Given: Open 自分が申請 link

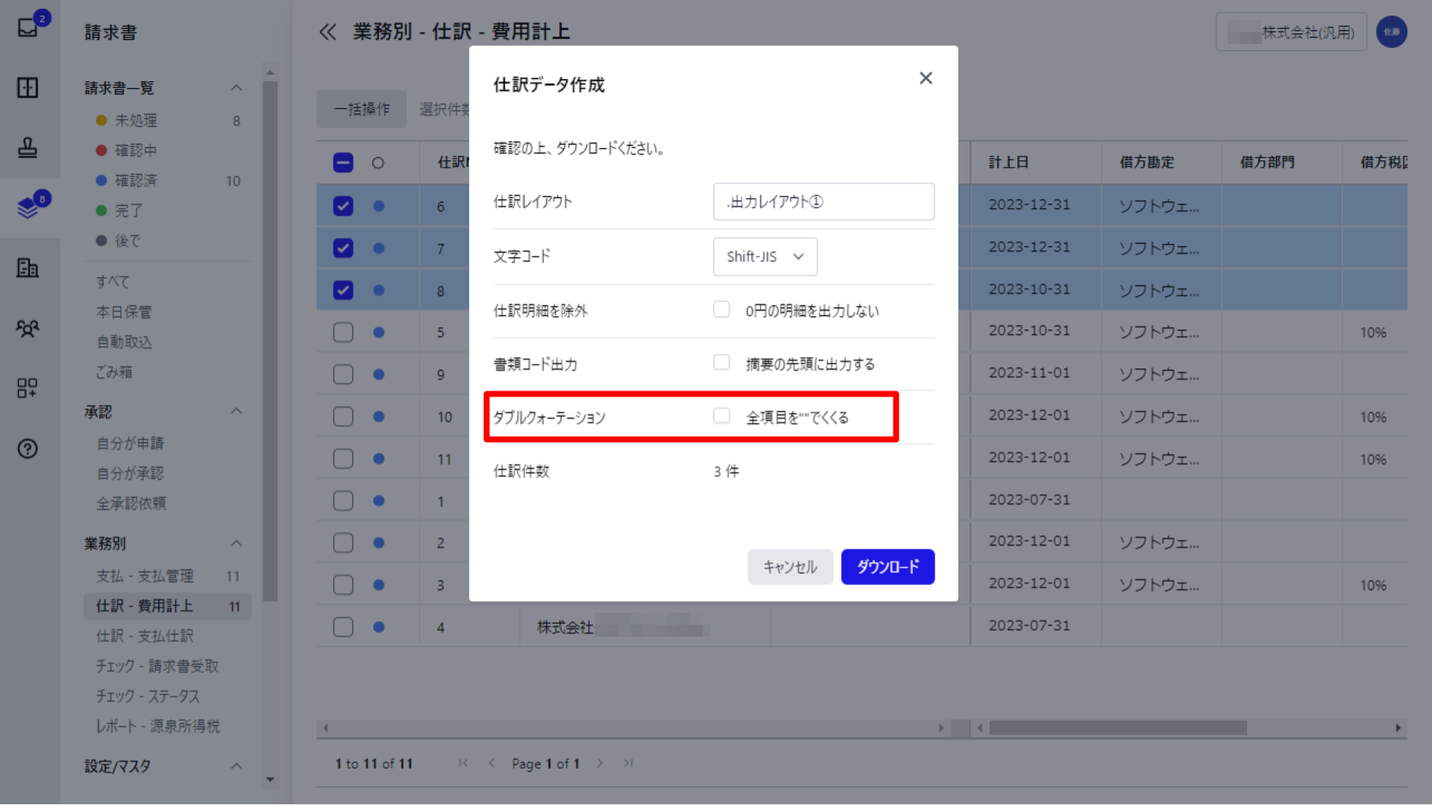Looking at the screenshot, I should click(130, 443).
